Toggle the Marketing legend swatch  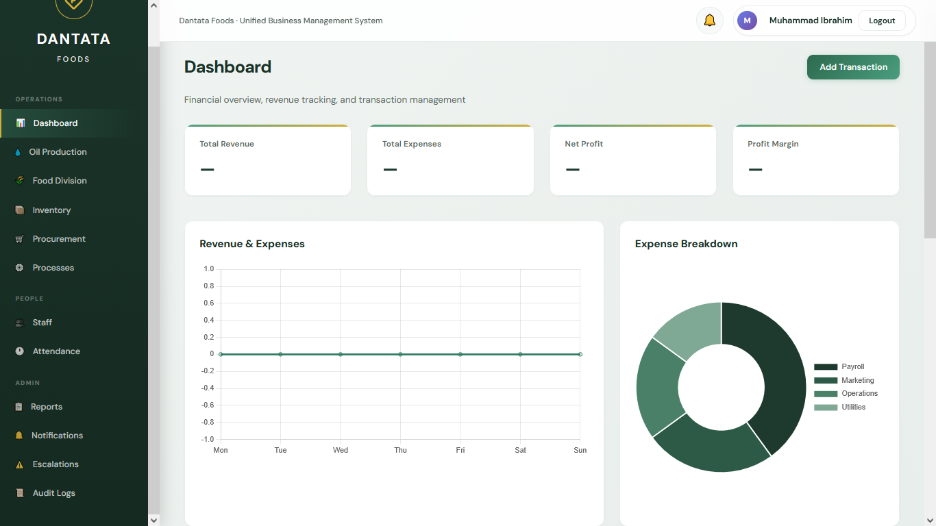tap(826, 380)
